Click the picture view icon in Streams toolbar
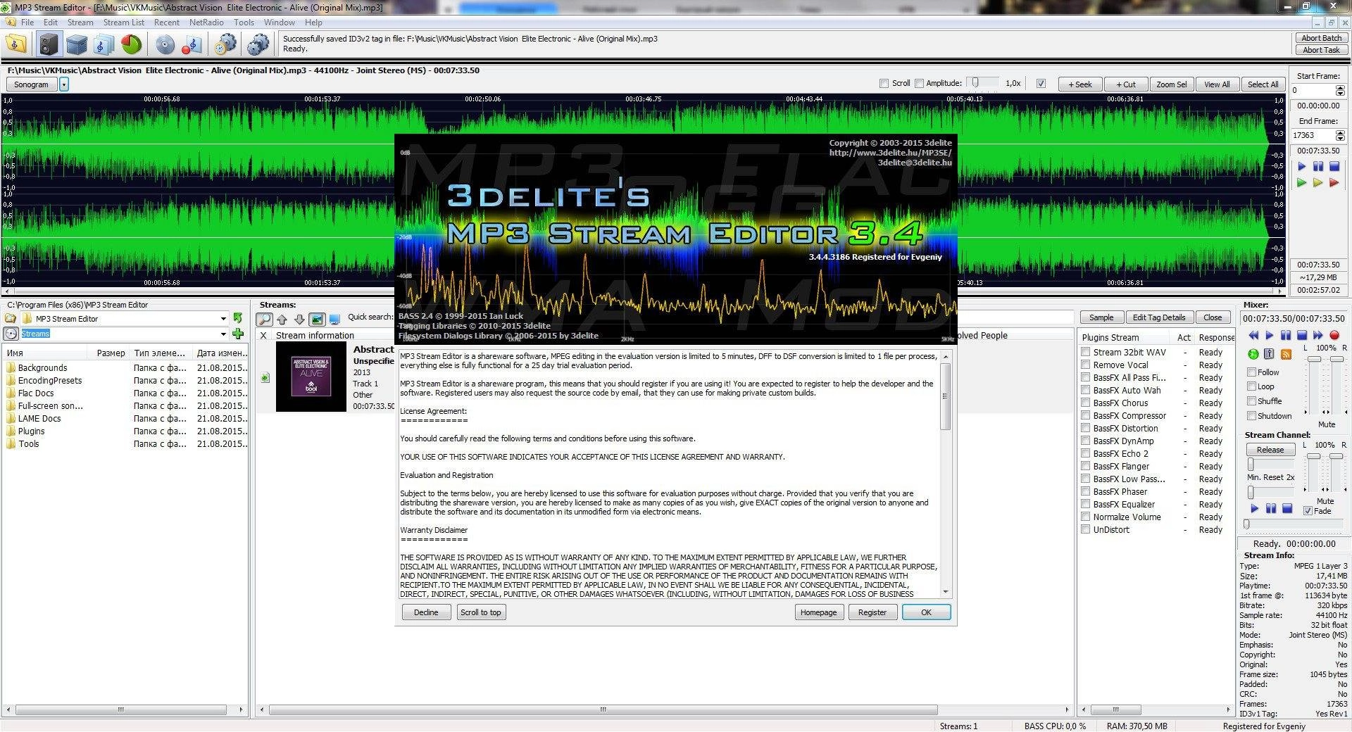The height and width of the screenshot is (732, 1352). click(x=317, y=320)
